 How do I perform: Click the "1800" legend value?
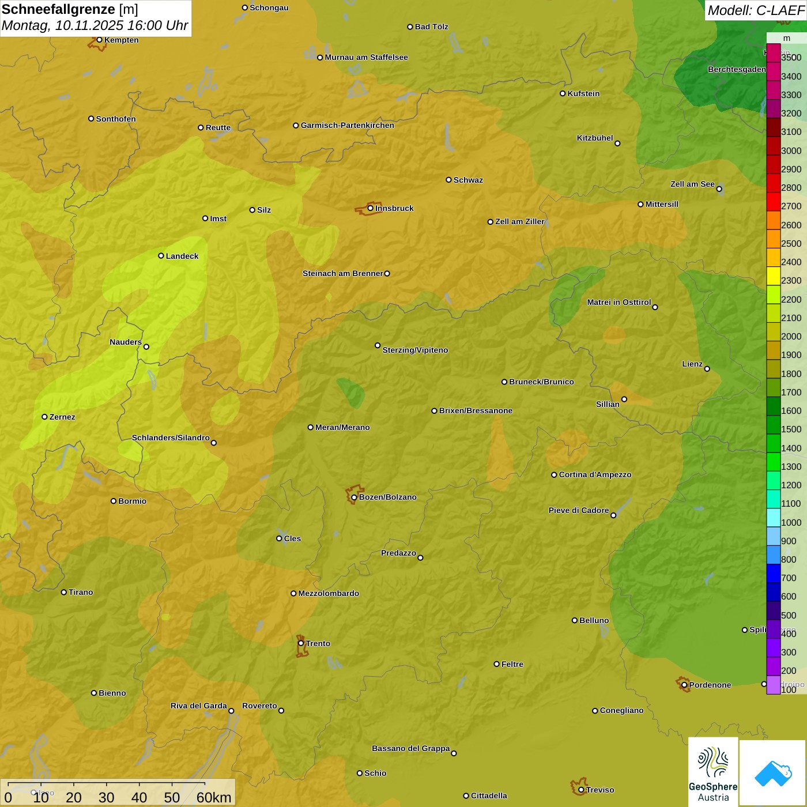pos(791,374)
